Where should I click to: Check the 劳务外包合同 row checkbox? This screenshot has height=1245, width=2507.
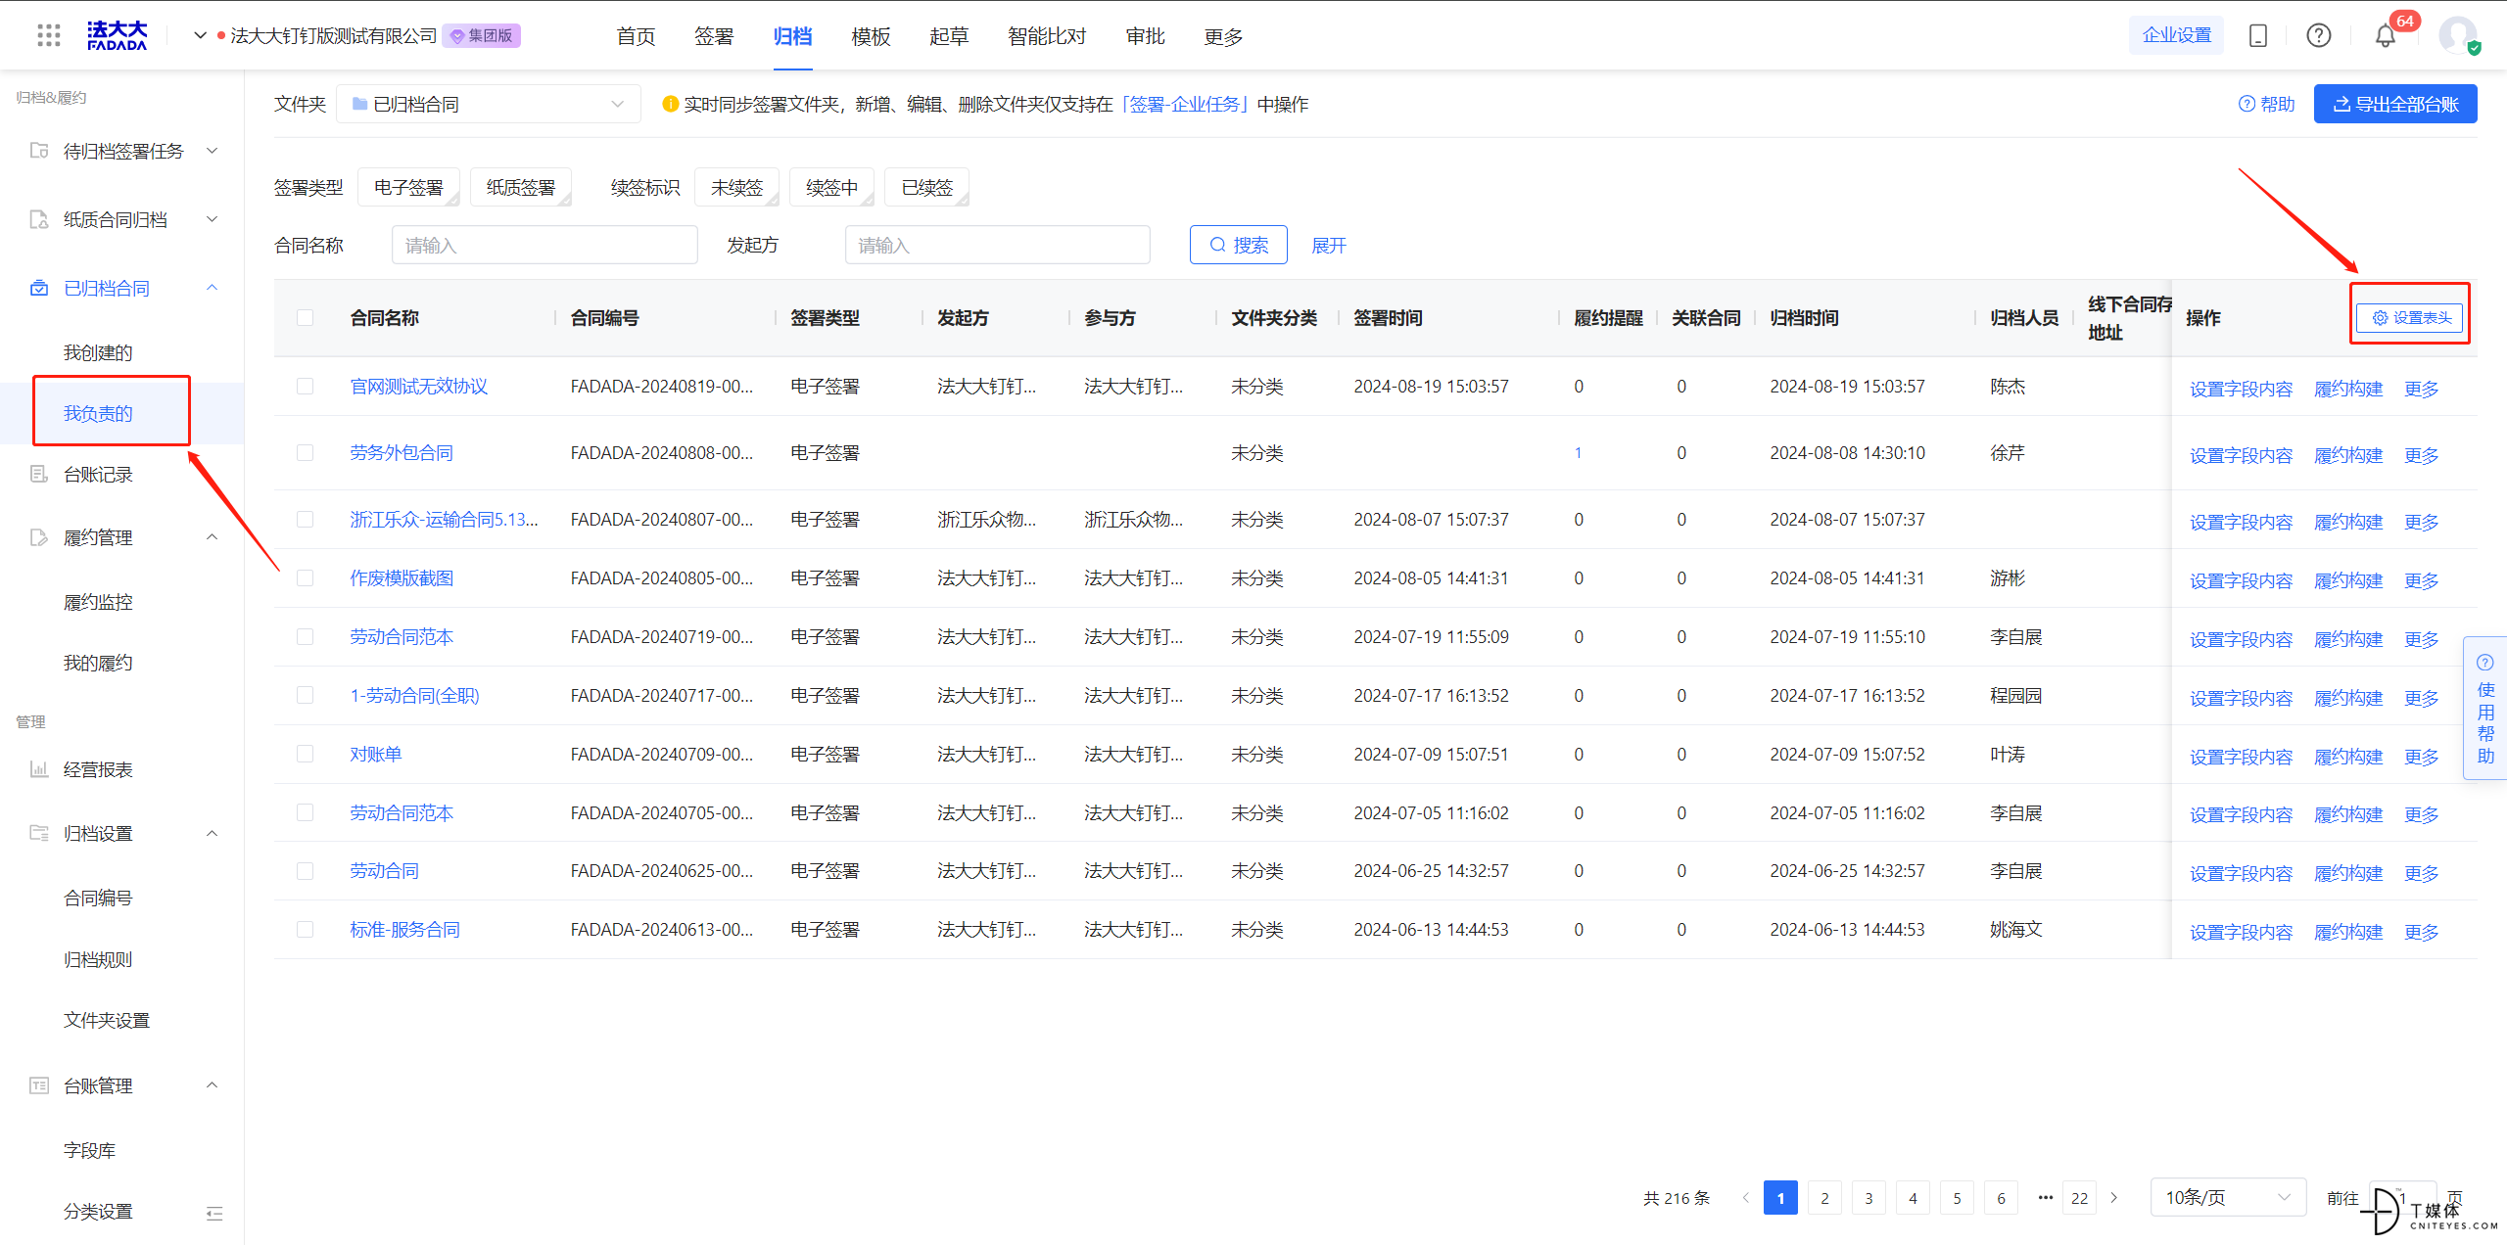click(x=306, y=453)
